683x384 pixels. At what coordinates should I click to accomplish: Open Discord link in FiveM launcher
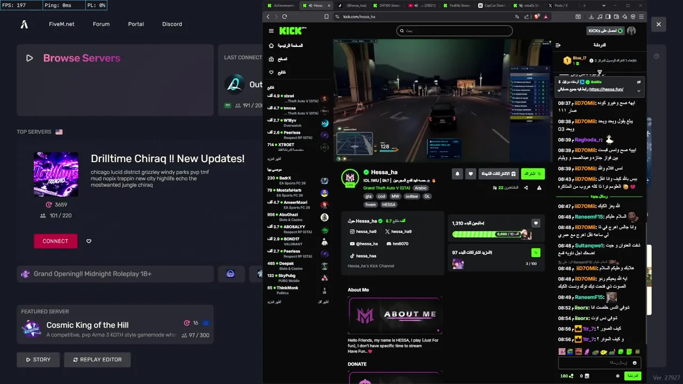click(172, 24)
